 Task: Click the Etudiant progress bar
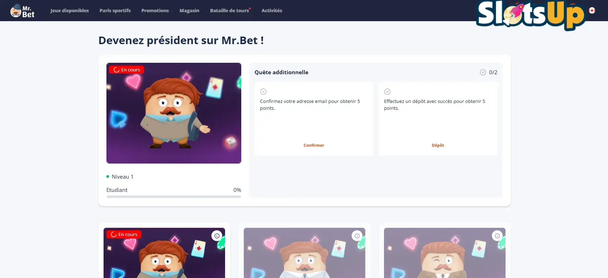[x=174, y=197]
